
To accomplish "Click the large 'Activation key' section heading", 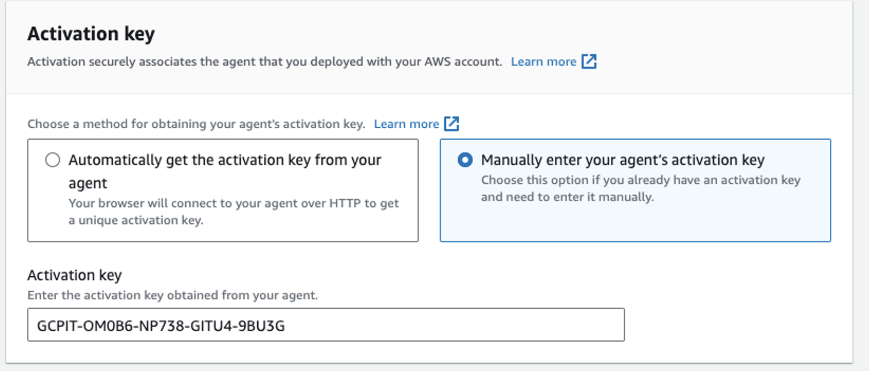I will [x=91, y=34].
